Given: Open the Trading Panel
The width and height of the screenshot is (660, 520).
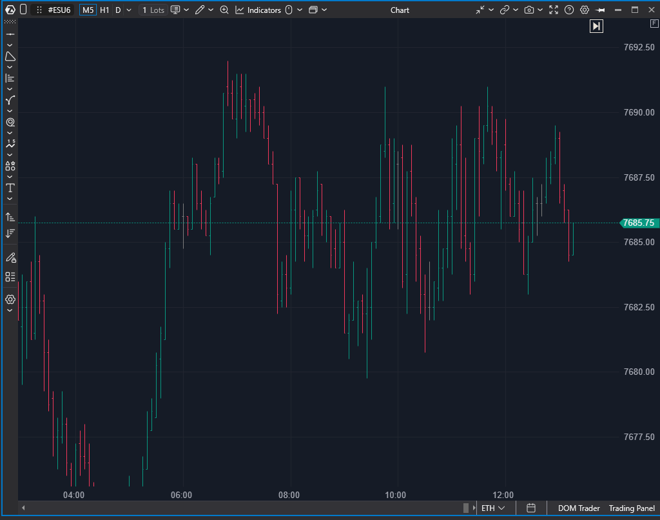Looking at the screenshot, I should pos(632,508).
